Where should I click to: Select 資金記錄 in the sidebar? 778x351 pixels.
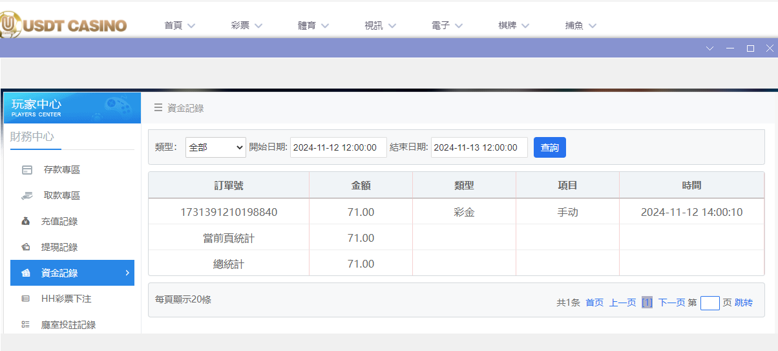click(72, 273)
